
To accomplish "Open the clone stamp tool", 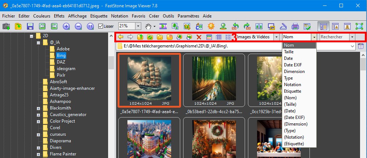I will 223,26.
